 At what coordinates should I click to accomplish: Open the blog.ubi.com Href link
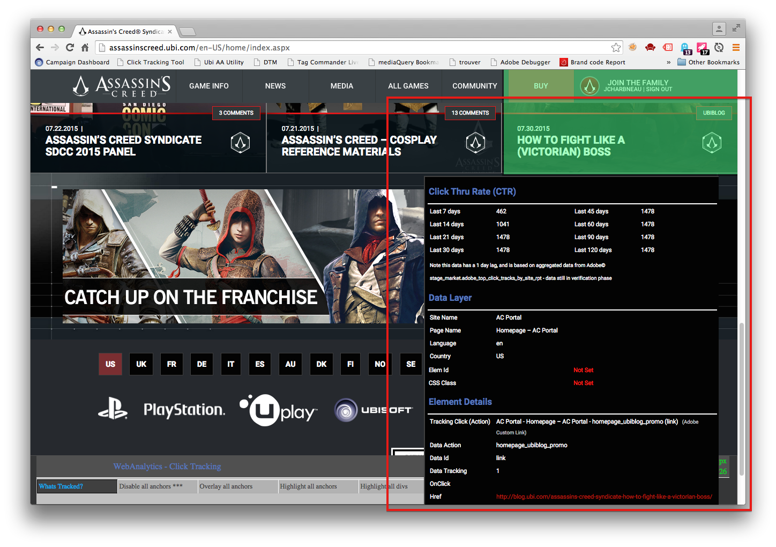click(604, 497)
